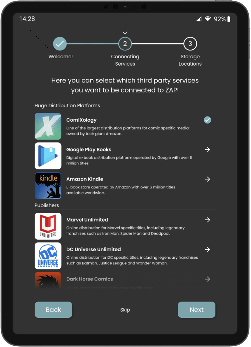The height and width of the screenshot is (347, 251).
Task: Click the Welcome! step label
Action: coord(61,57)
